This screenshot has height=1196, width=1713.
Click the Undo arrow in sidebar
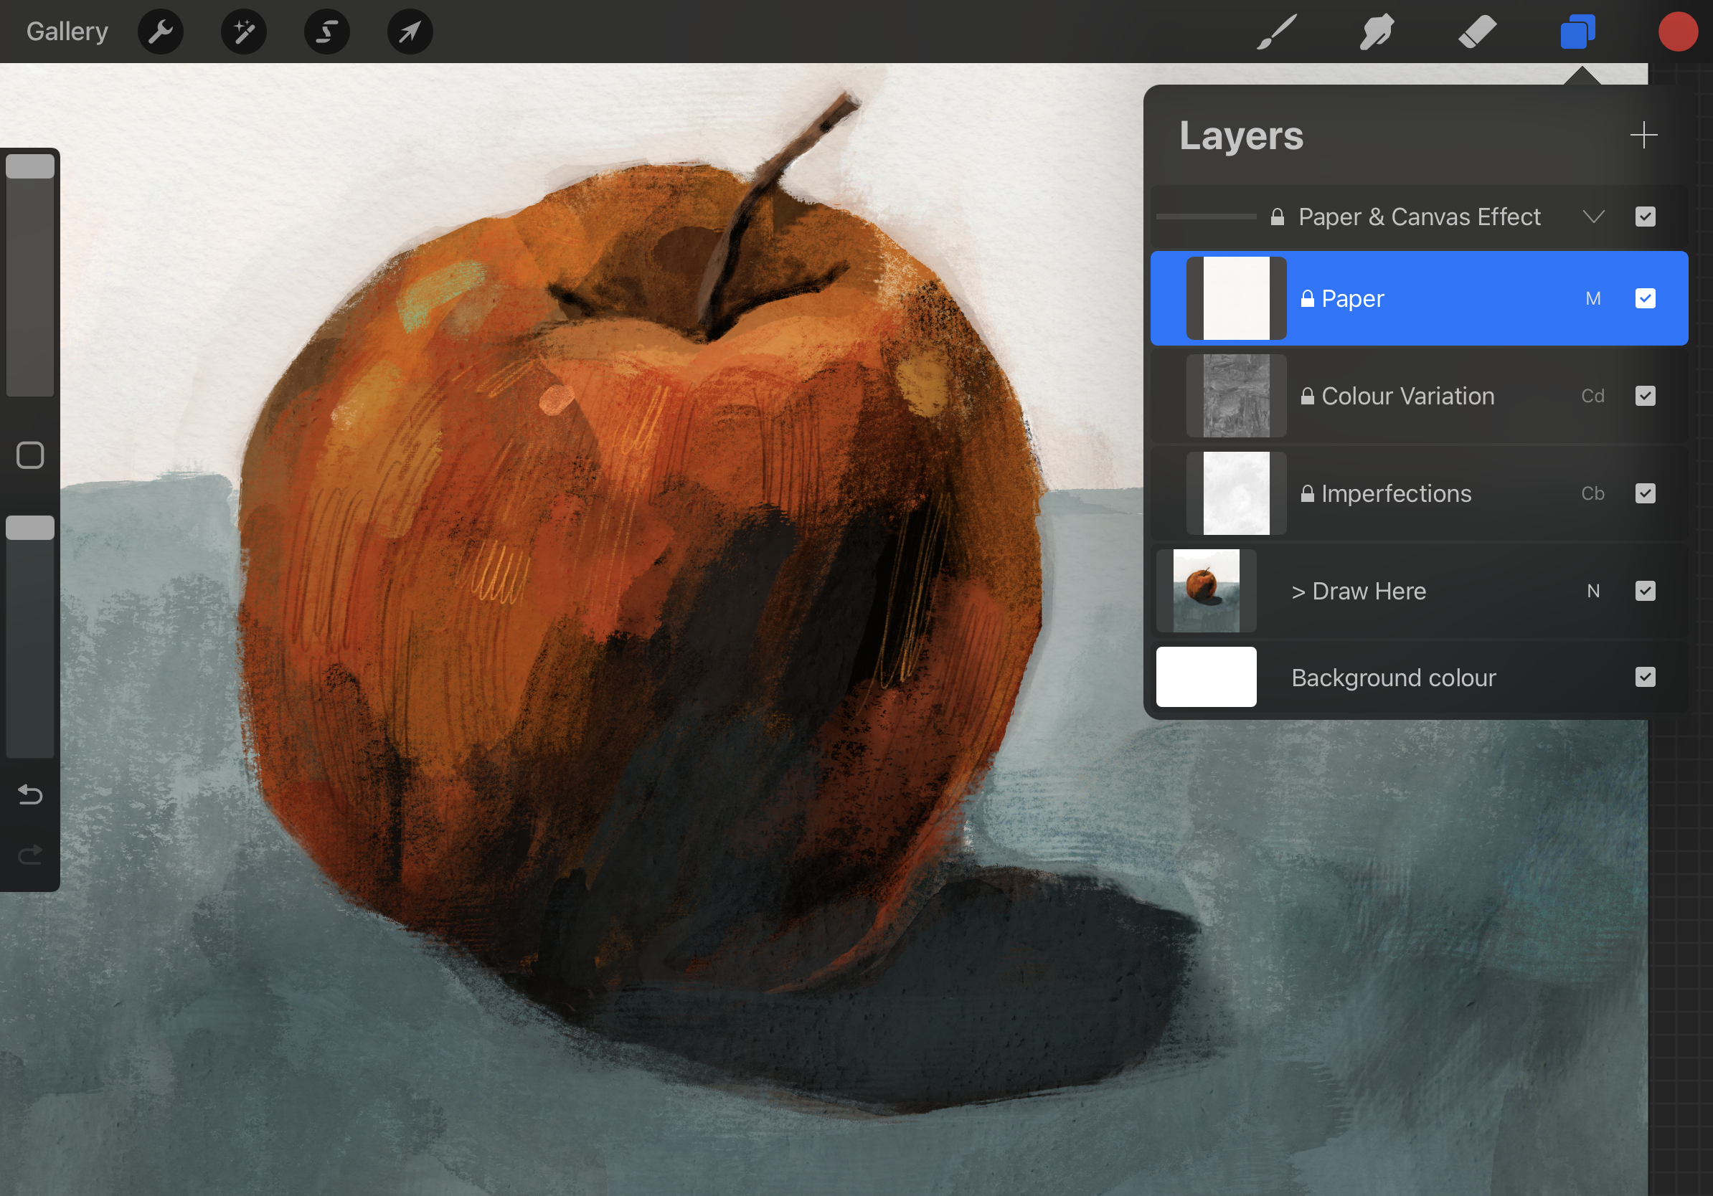pos(30,795)
